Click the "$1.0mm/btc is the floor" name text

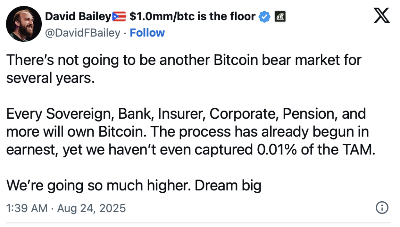[x=192, y=16]
